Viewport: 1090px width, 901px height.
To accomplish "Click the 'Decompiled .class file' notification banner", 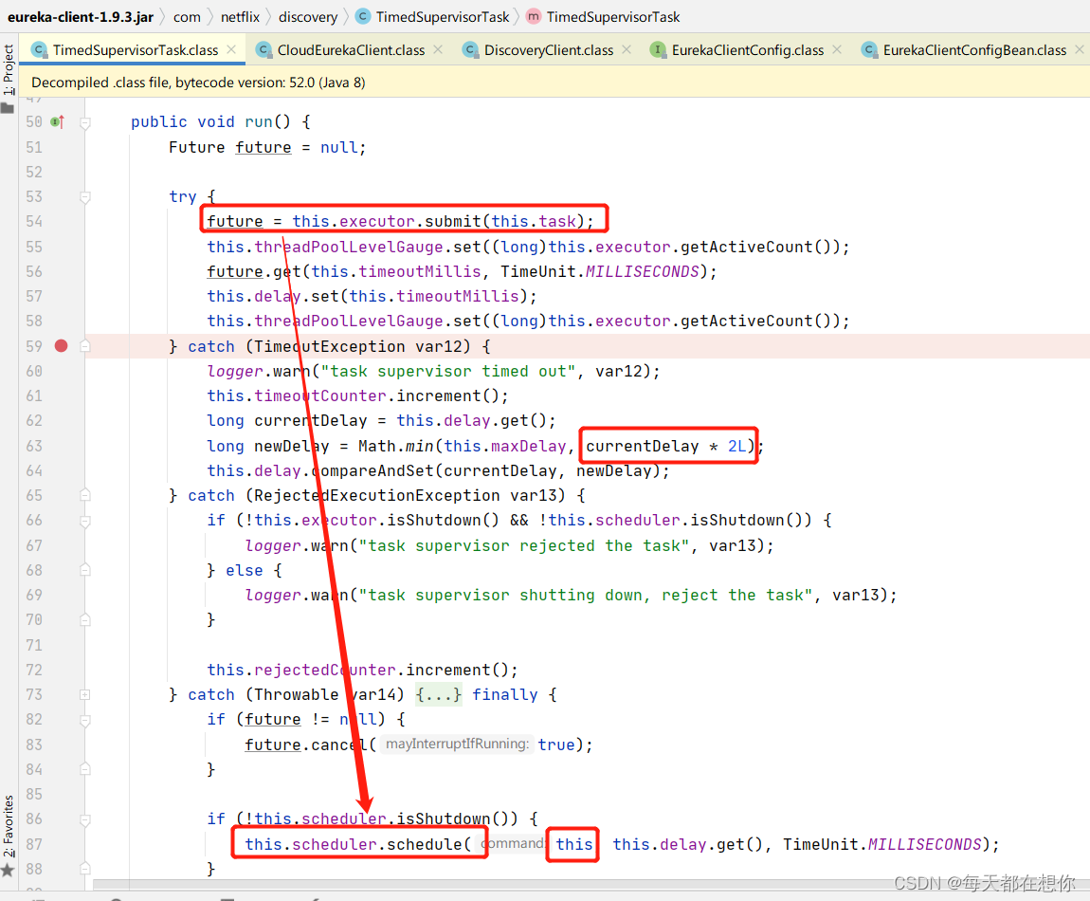I will click(x=554, y=83).
